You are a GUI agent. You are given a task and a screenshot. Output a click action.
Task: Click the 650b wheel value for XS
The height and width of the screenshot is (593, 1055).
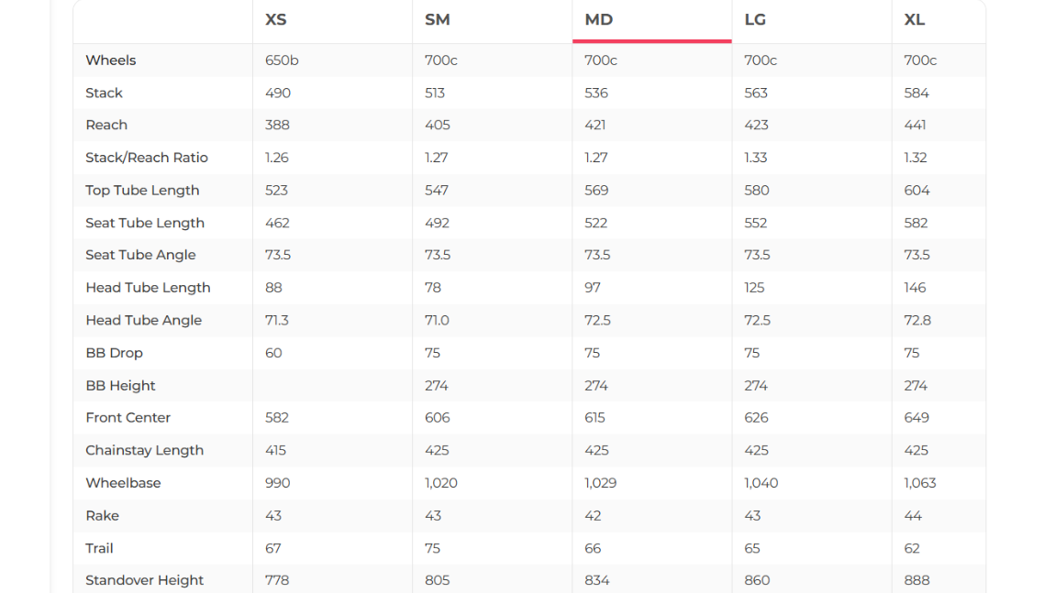click(282, 60)
